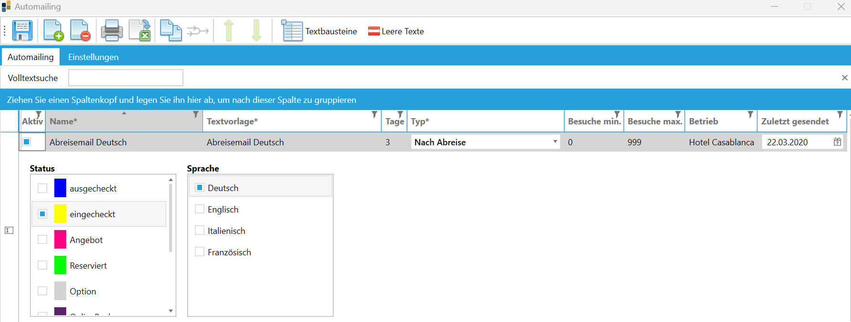Enable the ausgecheckt status checkbox
851x322 pixels.
[x=42, y=188]
